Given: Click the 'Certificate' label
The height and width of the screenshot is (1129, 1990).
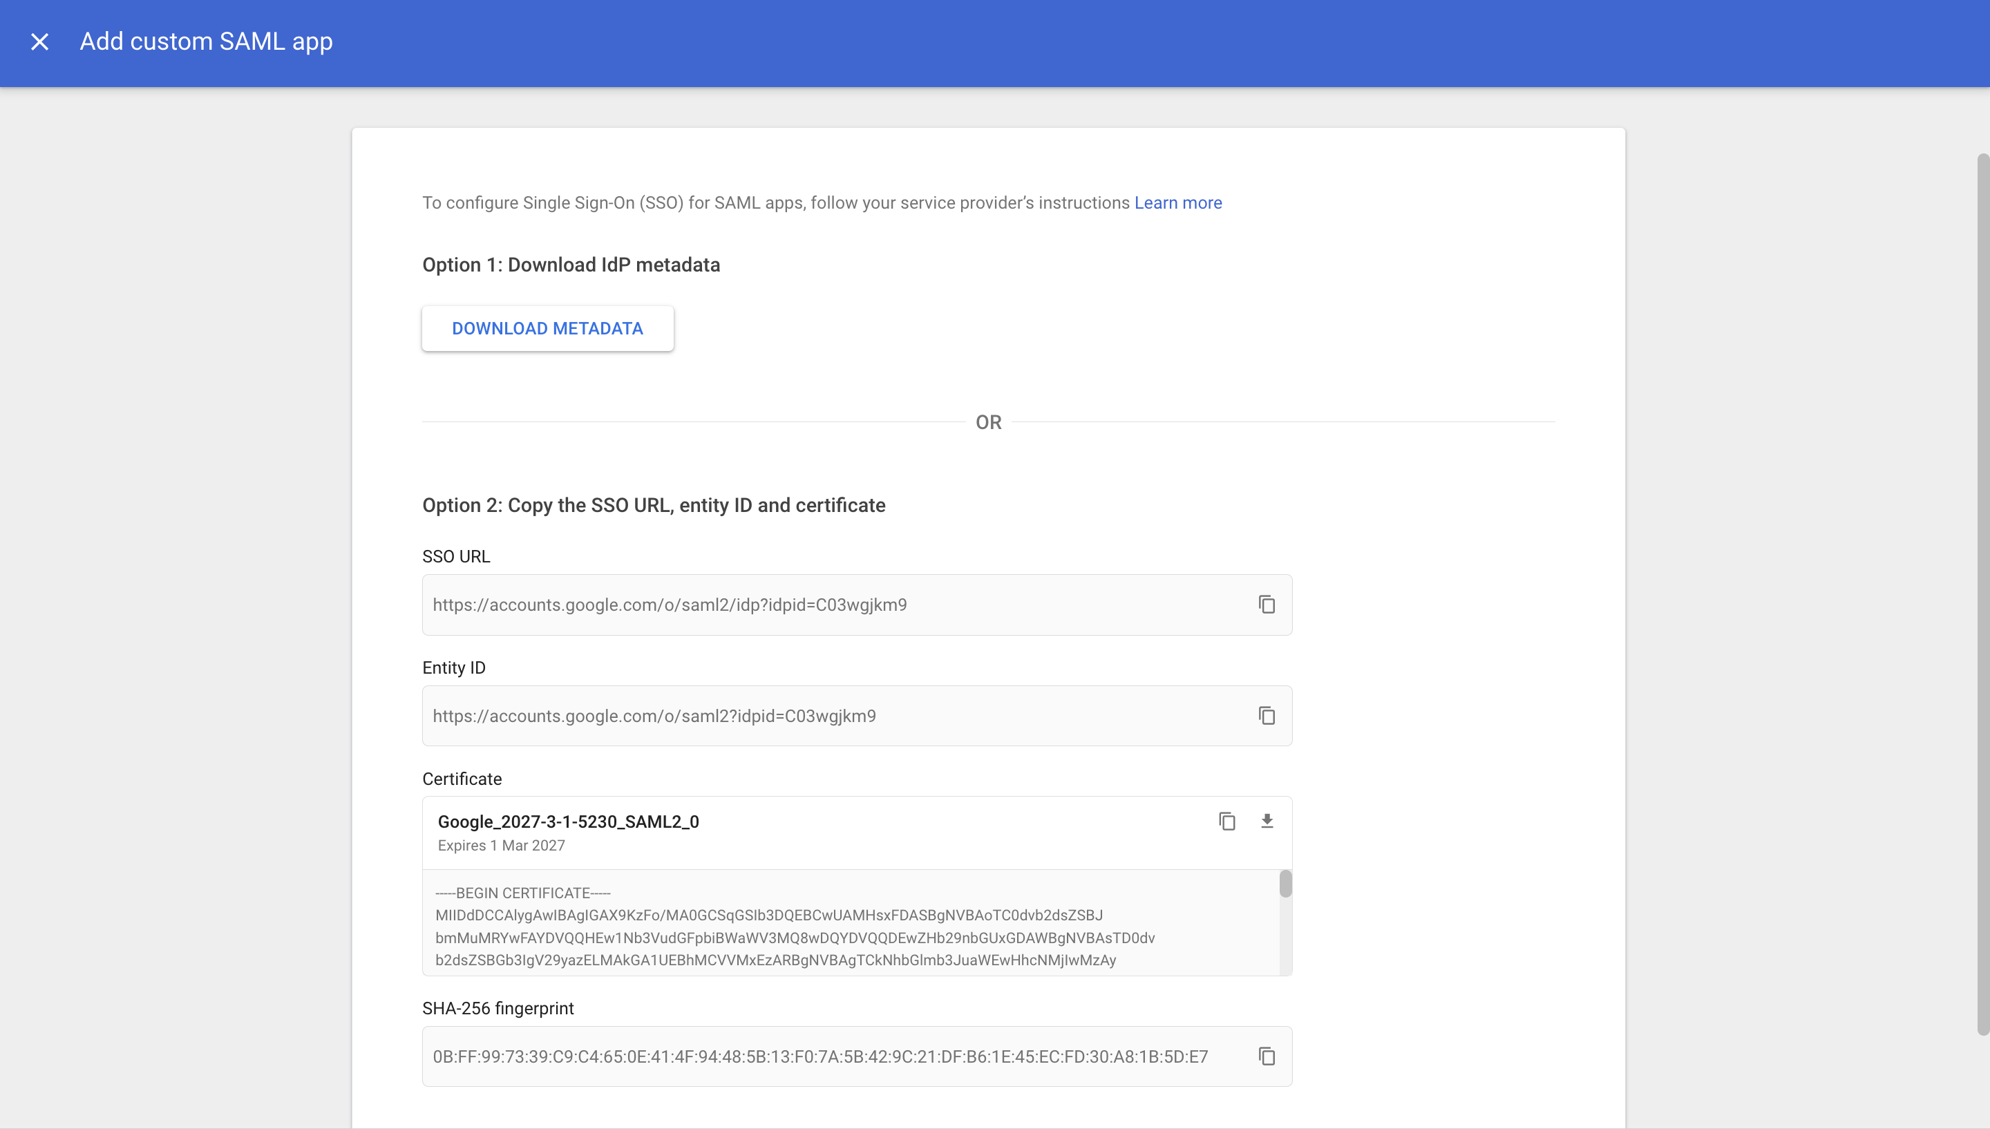Looking at the screenshot, I should coord(462,779).
